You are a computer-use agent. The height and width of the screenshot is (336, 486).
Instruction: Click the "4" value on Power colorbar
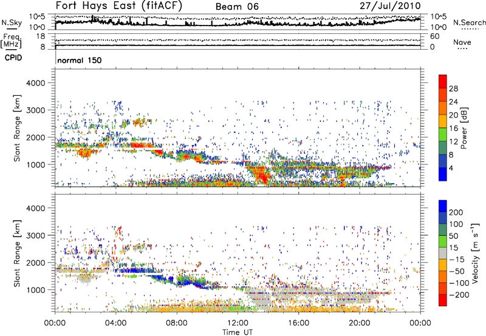click(451, 169)
